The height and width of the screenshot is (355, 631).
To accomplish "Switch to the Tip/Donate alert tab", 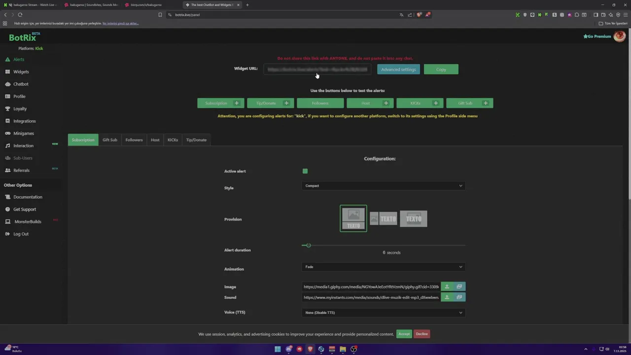I will pyautogui.click(x=196, y=140).
